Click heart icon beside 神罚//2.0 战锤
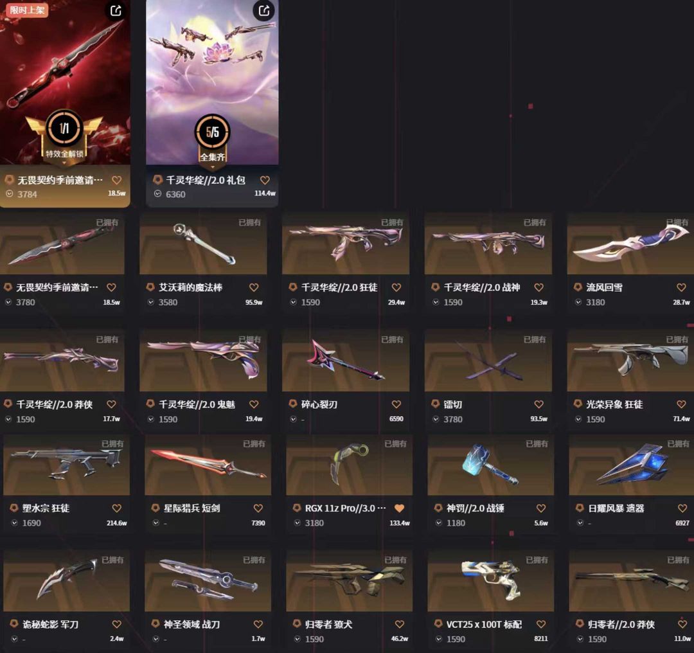 (x=541, y=508)
